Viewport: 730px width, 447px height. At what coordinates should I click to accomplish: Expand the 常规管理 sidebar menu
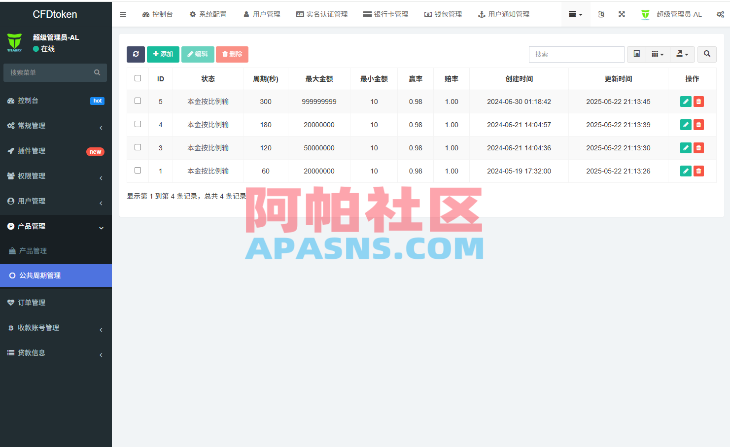(x=56, y=126)
